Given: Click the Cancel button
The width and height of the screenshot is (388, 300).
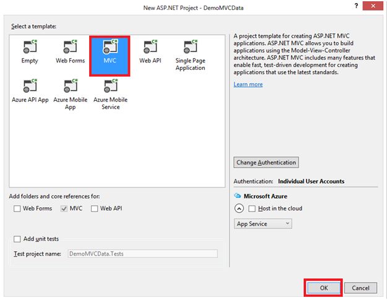Looking at the screenshot, I should 361,288.
